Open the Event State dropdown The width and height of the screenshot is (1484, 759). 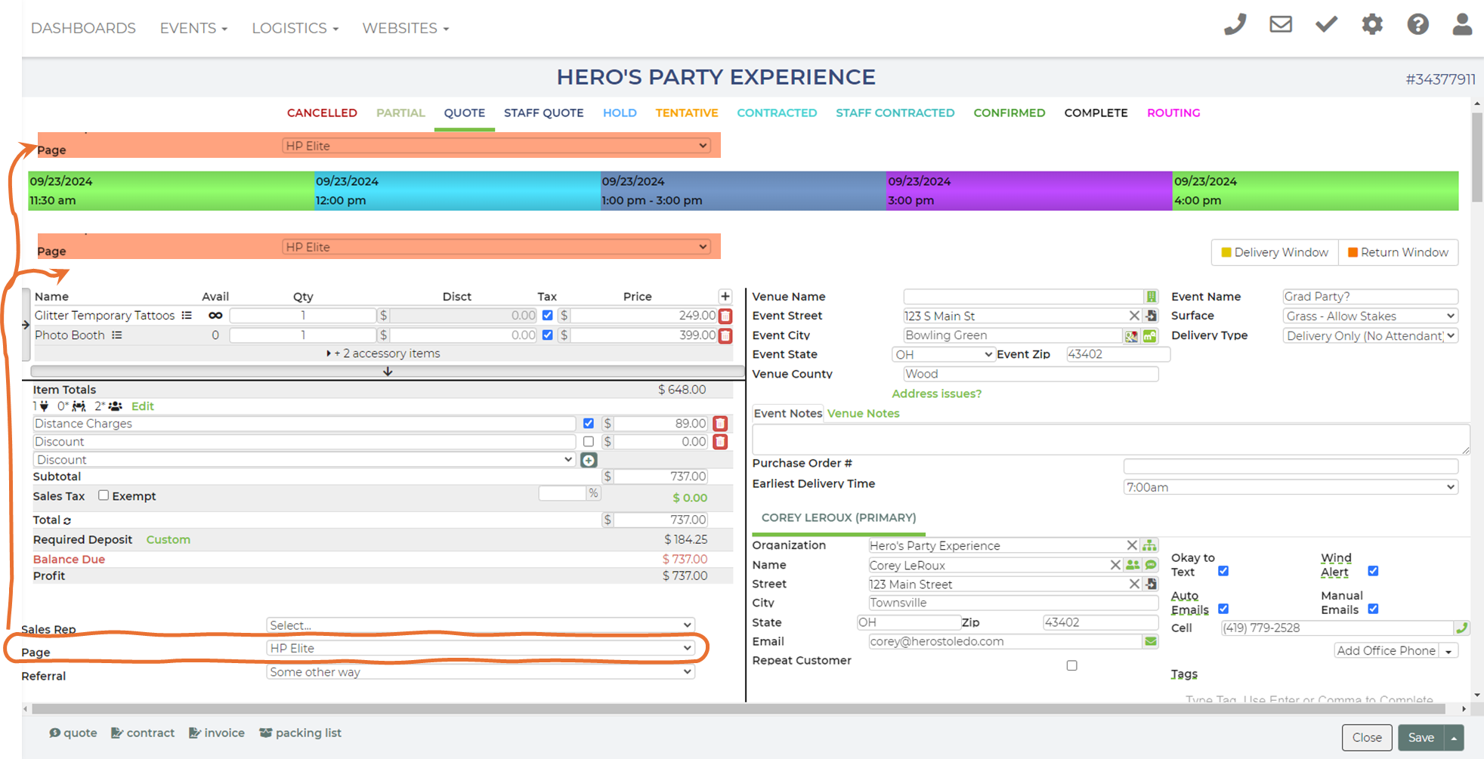click(x=943, y=354)
